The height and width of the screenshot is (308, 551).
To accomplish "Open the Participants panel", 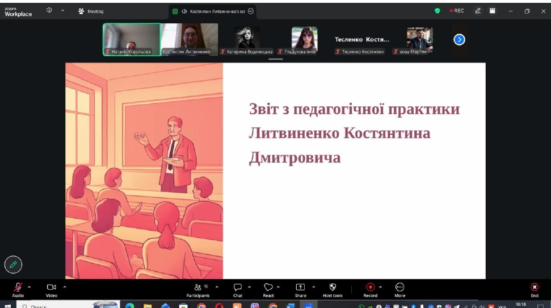I will pyautogui.click(x=198, y=290).
